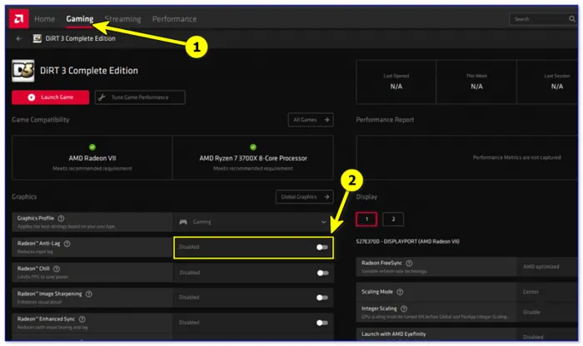Click Launch with AMD Eyefinity Disabled value
The width and height of the screenshot is (583, 346).
click(533, 337)
